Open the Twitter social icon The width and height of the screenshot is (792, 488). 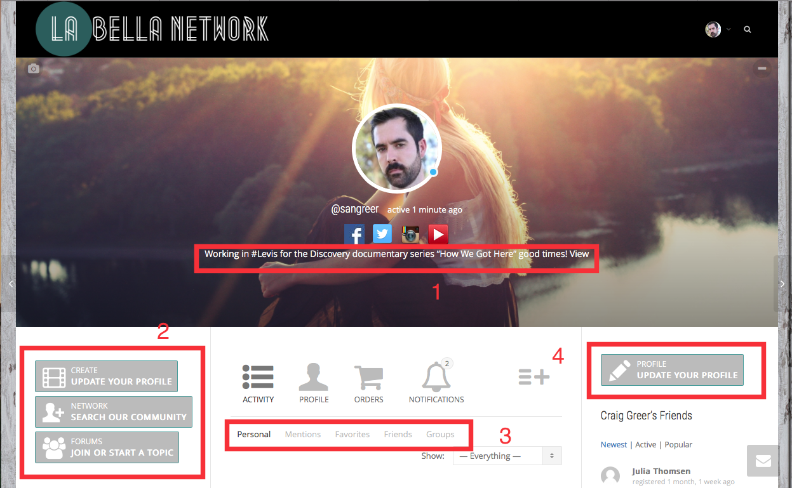(x=382, y=234)
